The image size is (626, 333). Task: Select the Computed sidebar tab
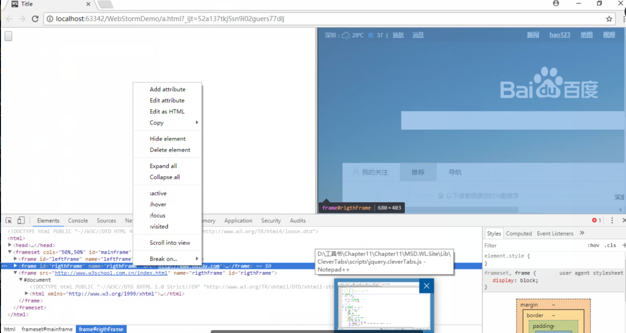[x=519, y=233]
